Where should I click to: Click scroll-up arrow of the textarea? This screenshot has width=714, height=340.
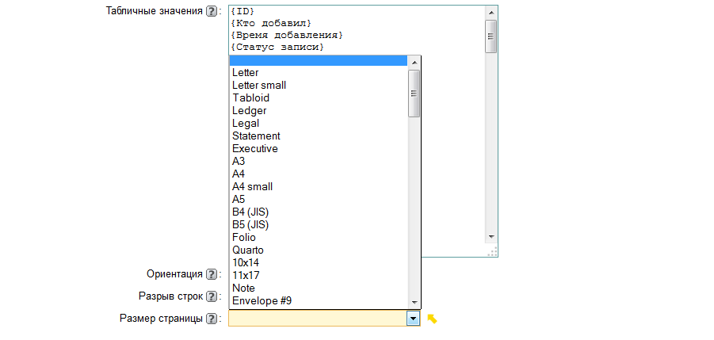[491, 13]
